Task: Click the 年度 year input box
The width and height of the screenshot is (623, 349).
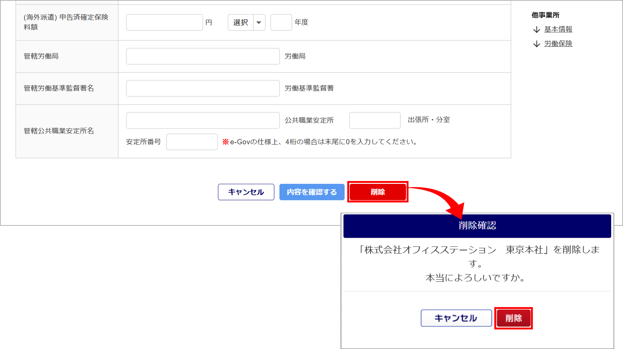Action: click(281, 22)
